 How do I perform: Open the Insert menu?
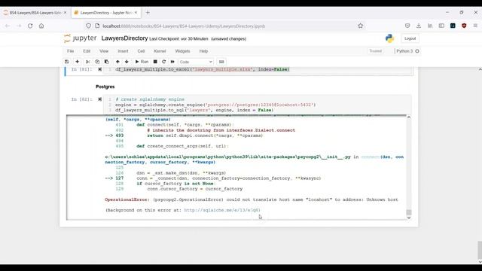tap(123, 51)
